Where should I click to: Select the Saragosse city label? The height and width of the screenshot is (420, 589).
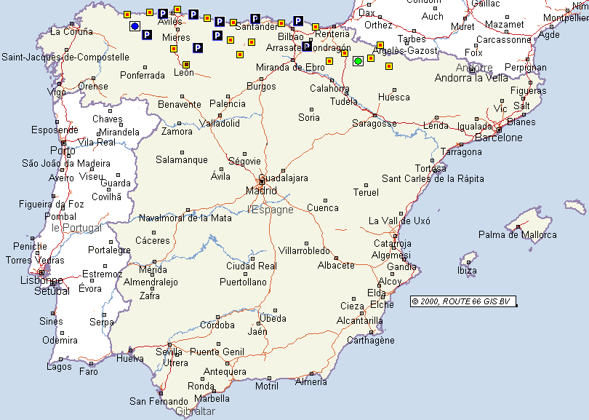pos(374,124)
